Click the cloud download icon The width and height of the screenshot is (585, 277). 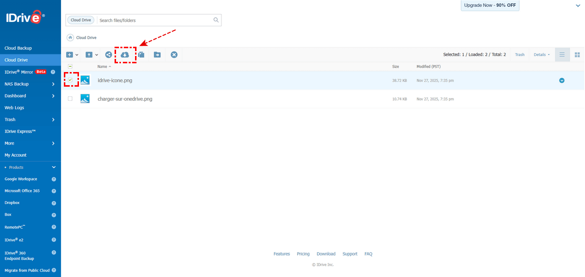pos(125,55)
